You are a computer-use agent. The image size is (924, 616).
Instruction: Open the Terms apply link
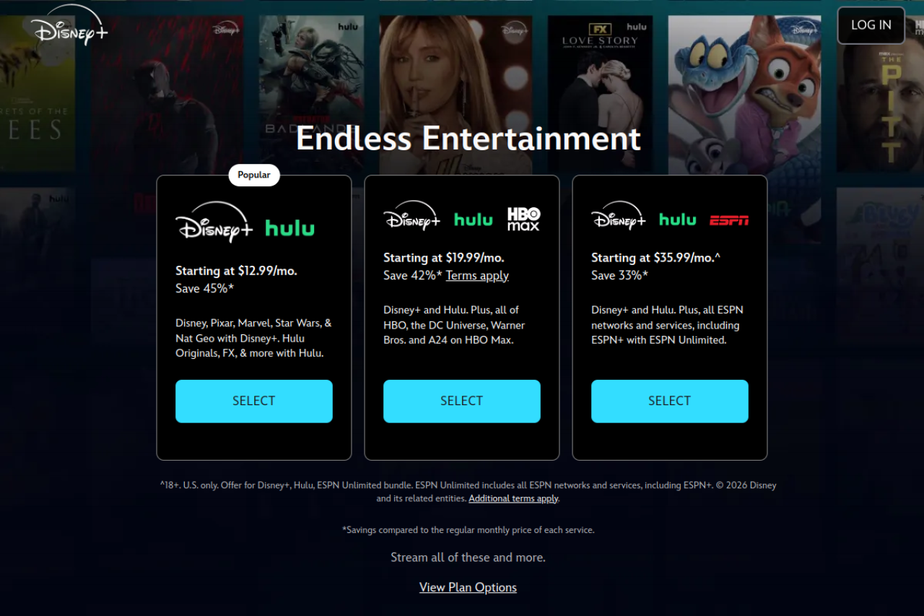(477, 275)
